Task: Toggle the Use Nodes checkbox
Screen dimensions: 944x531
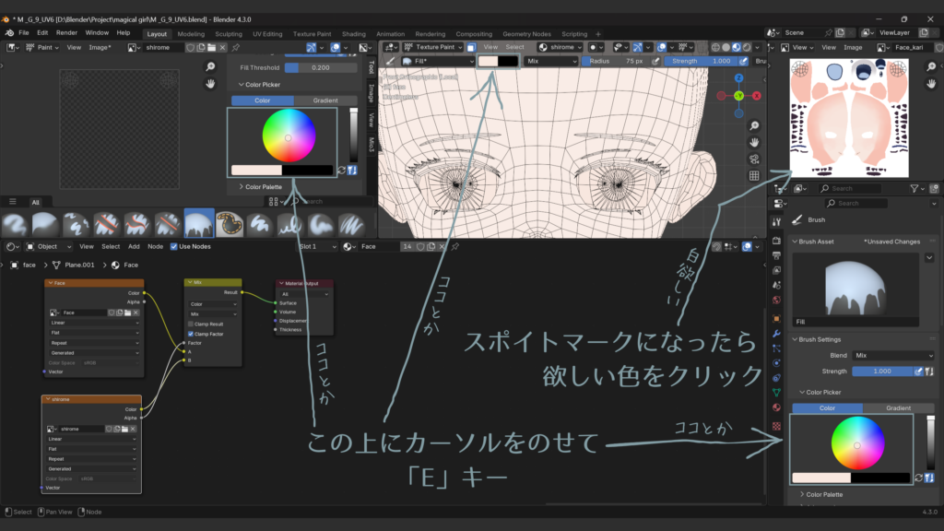Action: (x=172, y=247)
